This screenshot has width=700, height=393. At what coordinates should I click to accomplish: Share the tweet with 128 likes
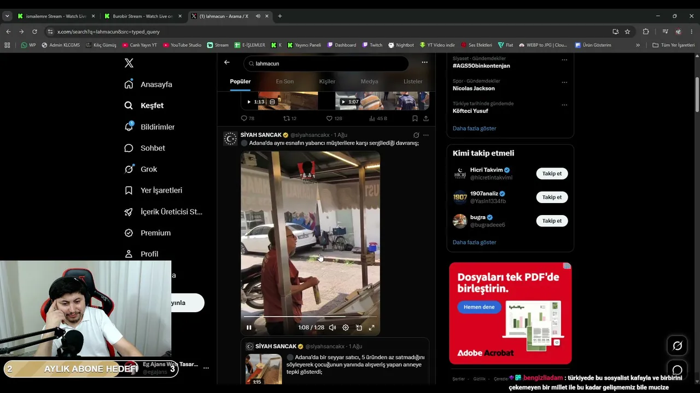426,118
